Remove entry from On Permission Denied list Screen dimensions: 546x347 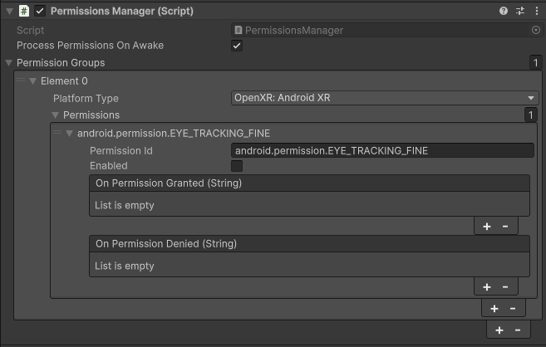tap(505, 286)
